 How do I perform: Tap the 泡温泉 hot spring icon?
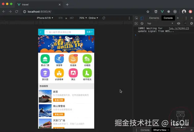(x=73, y=59)
